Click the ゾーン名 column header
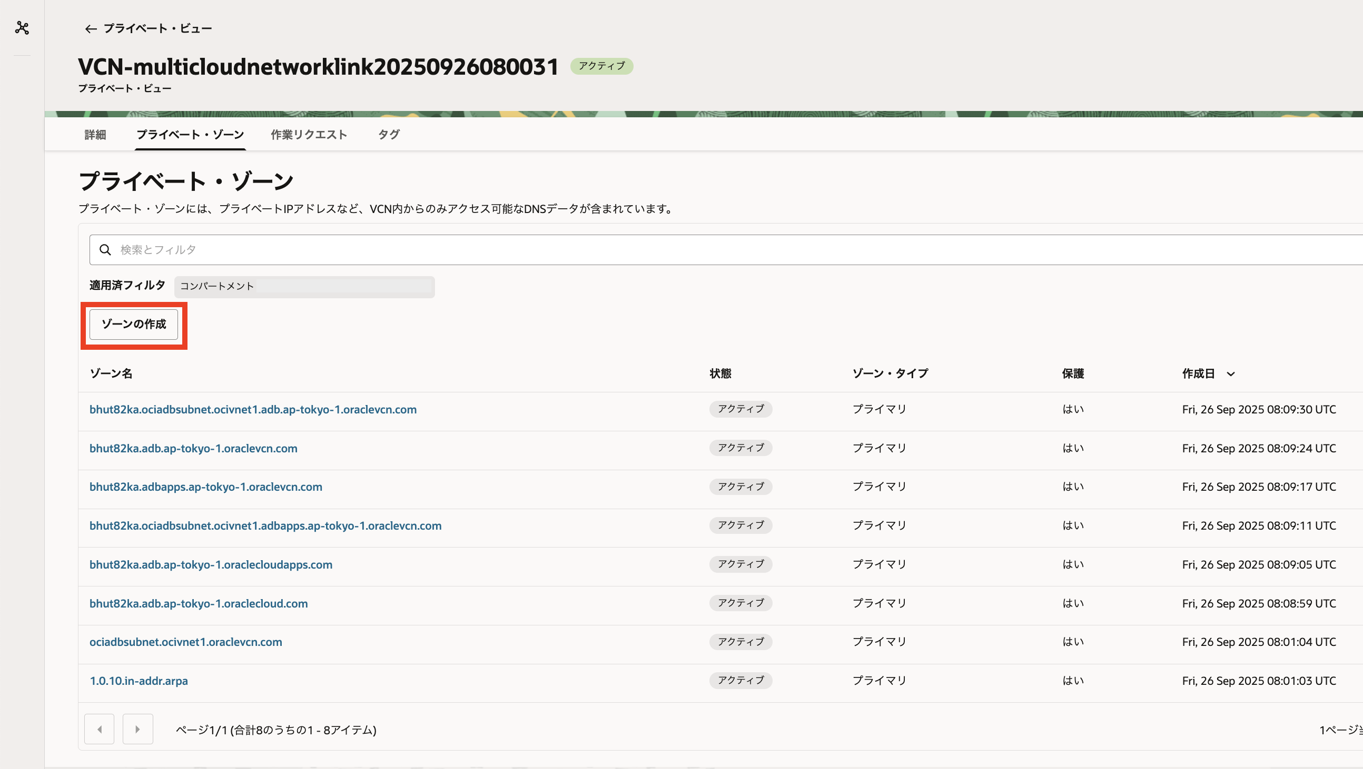The height and width of the screenshot is (769, 1363). pyautogui.click(x=111, y=373)
